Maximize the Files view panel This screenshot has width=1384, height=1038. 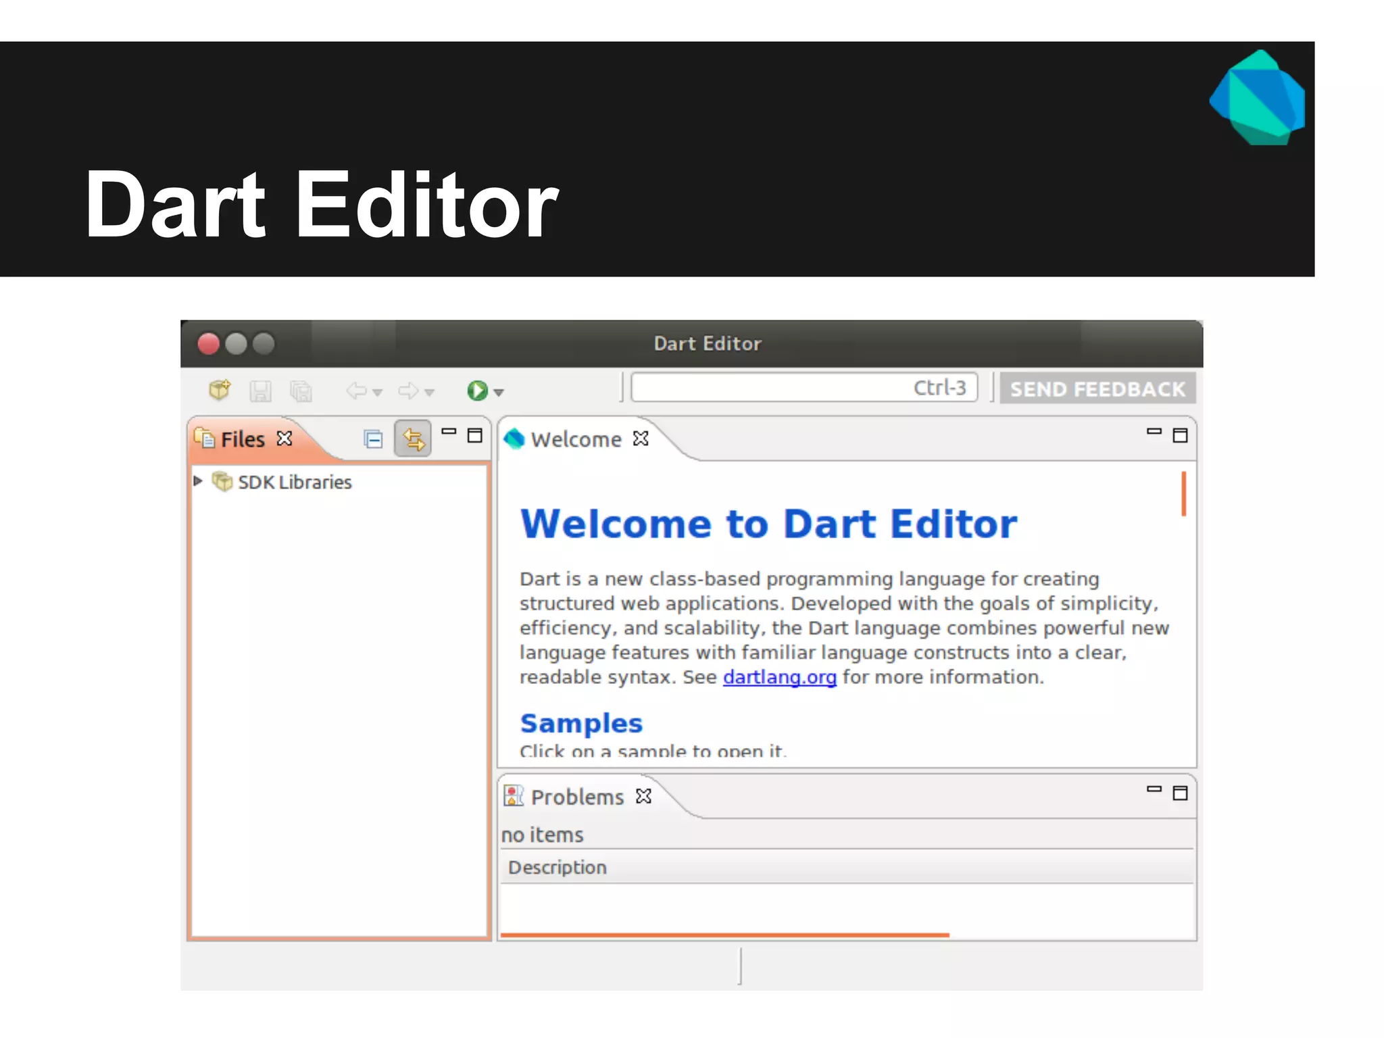(x=475, y=435)
